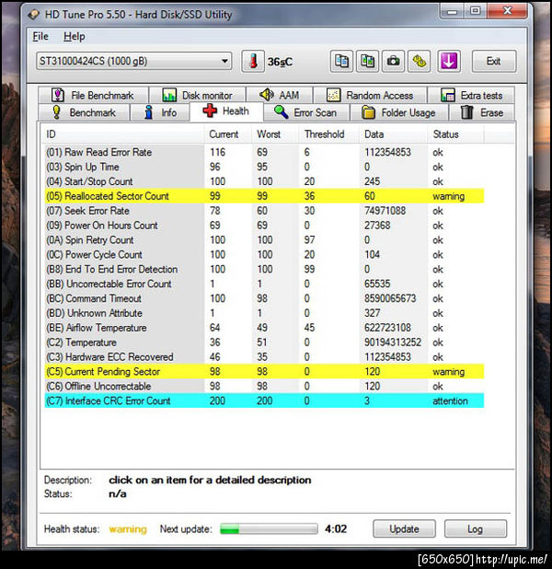Select the (BB) Uncorrectable Error Count row

coord(264,284)
